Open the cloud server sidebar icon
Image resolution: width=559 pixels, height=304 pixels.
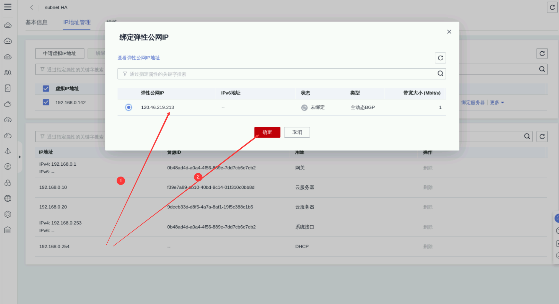pos(8,25)
